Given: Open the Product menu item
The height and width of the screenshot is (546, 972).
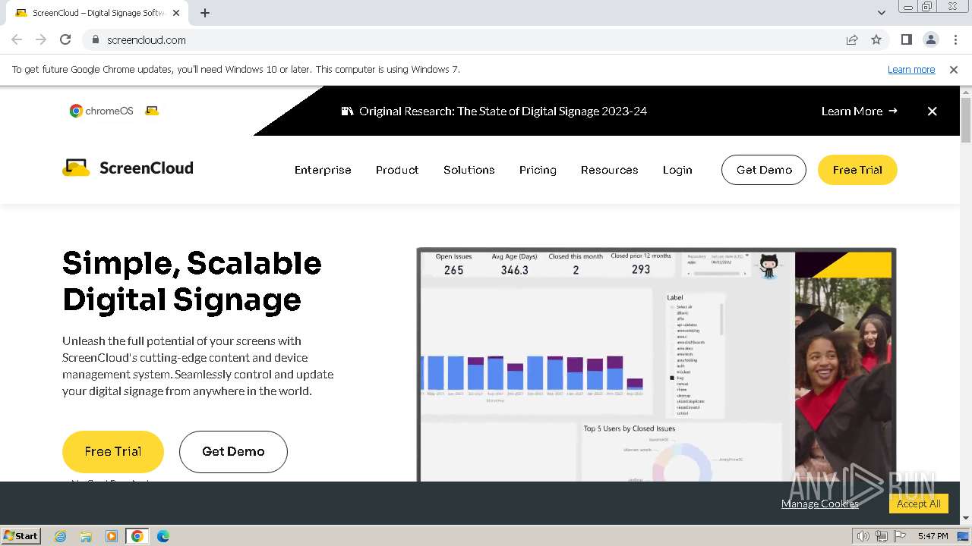Looking at the screenshot, I should 397,170.
